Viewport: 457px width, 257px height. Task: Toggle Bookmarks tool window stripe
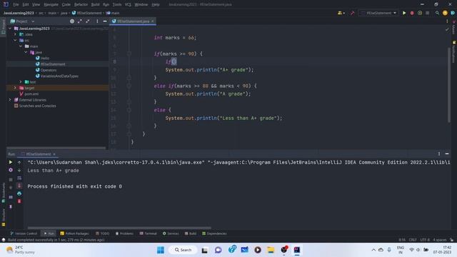[3, 193]
